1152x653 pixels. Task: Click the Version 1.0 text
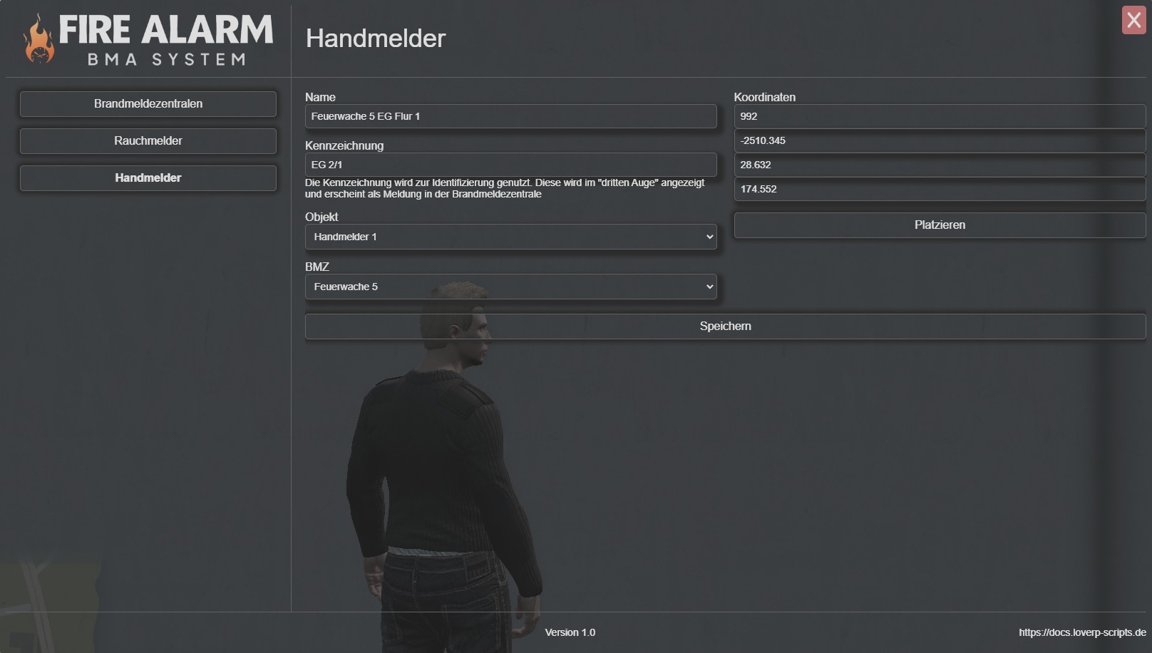click(570, 632)
